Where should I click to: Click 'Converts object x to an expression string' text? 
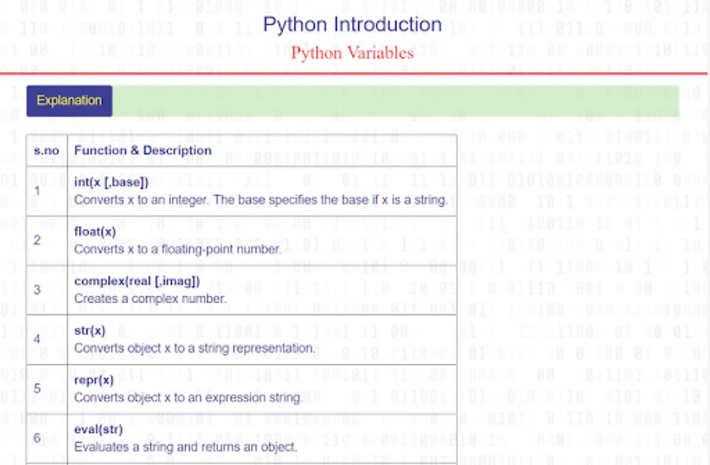click(188, 398)
